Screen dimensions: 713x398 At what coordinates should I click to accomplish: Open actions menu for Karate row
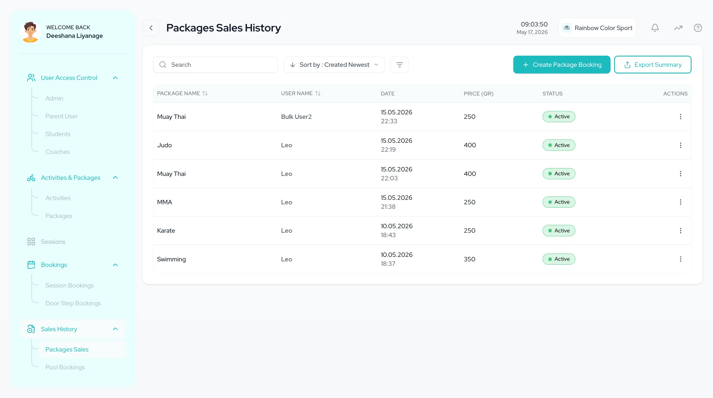680,230
